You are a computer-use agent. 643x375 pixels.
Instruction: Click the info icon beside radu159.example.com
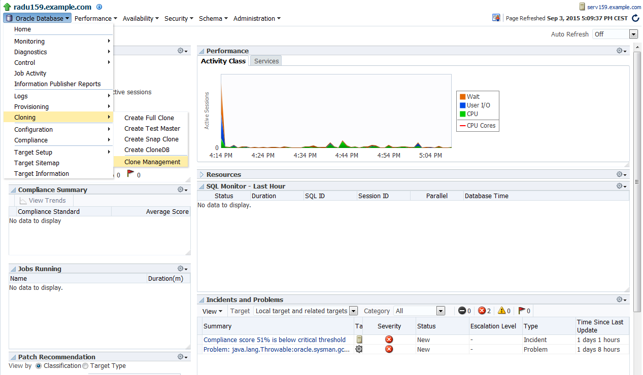tap(99, 7)
